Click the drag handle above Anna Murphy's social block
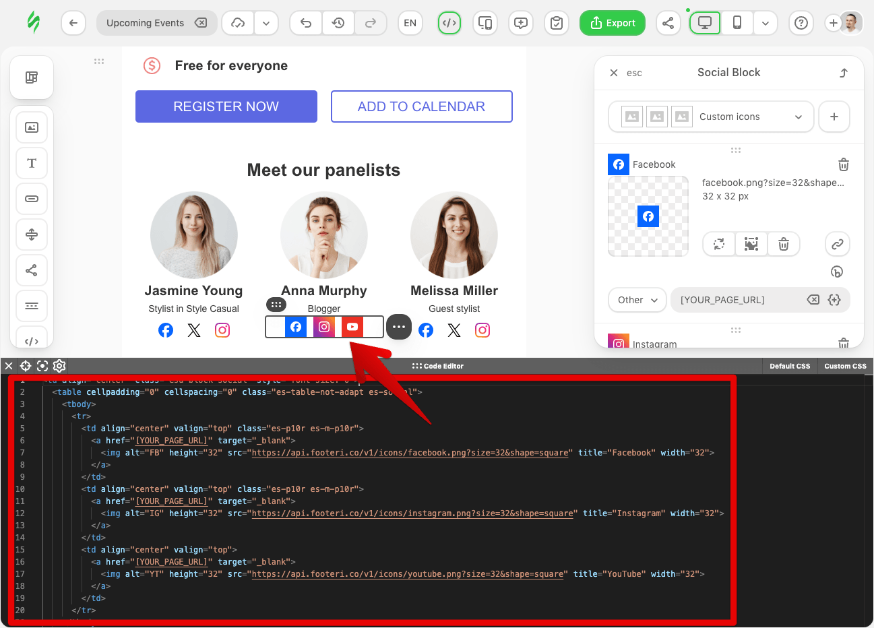The height and width of the screenshot is (628, 874). (x=276, y=305)
